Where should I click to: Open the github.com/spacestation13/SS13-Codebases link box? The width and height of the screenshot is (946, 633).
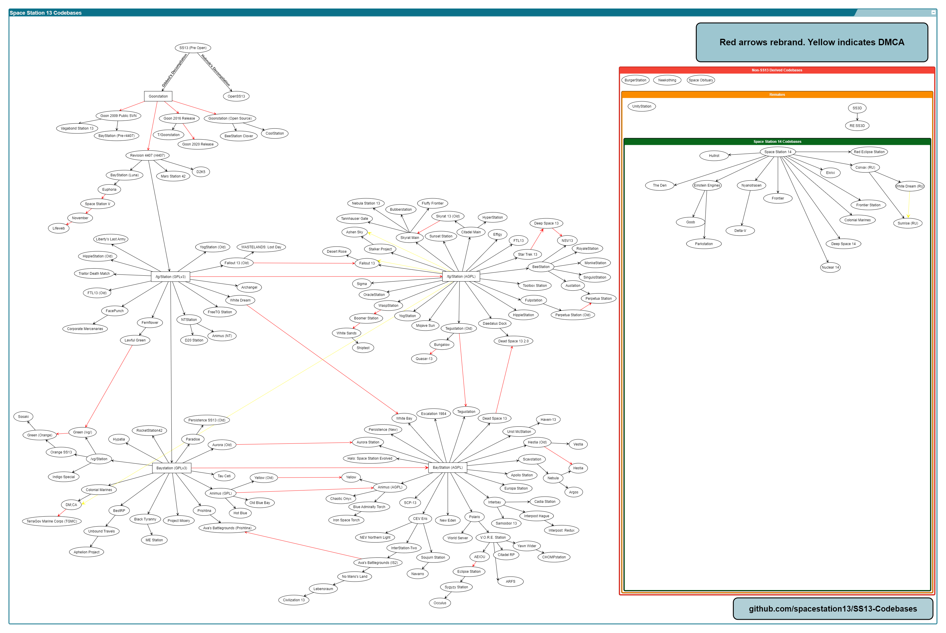(833, 609)
